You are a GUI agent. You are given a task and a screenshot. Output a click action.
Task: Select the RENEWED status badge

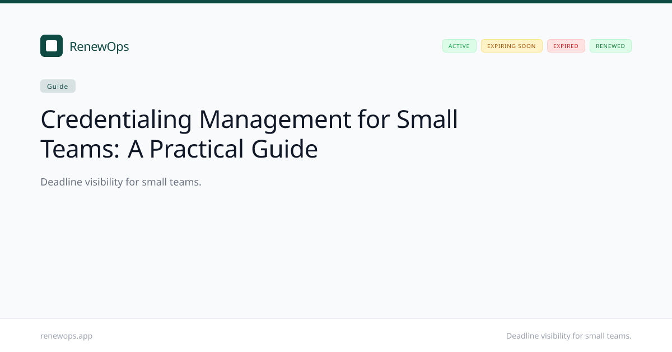coord(610,46)
